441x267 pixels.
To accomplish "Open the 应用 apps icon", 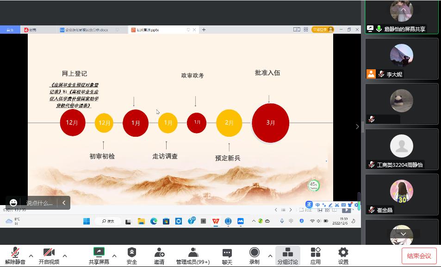I will coord(316,255).
